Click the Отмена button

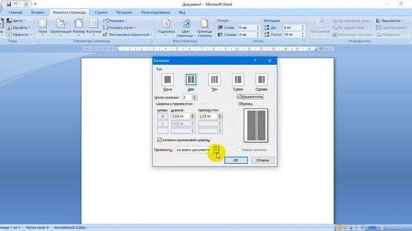263,160
